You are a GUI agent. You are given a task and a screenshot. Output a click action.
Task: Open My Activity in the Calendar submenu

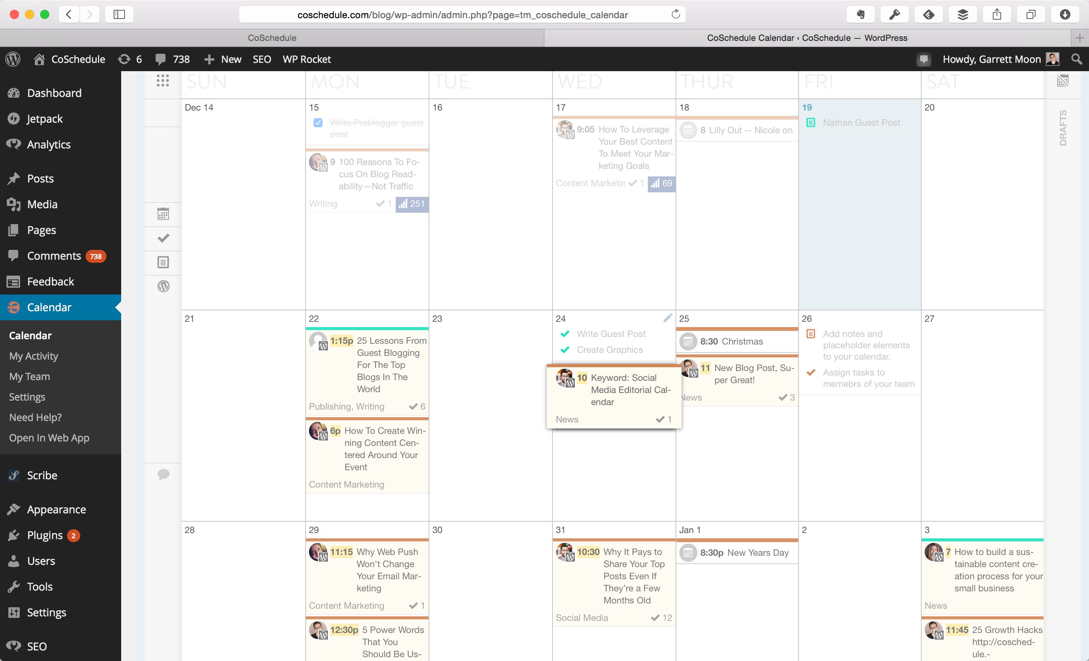(x=34, y=356)
